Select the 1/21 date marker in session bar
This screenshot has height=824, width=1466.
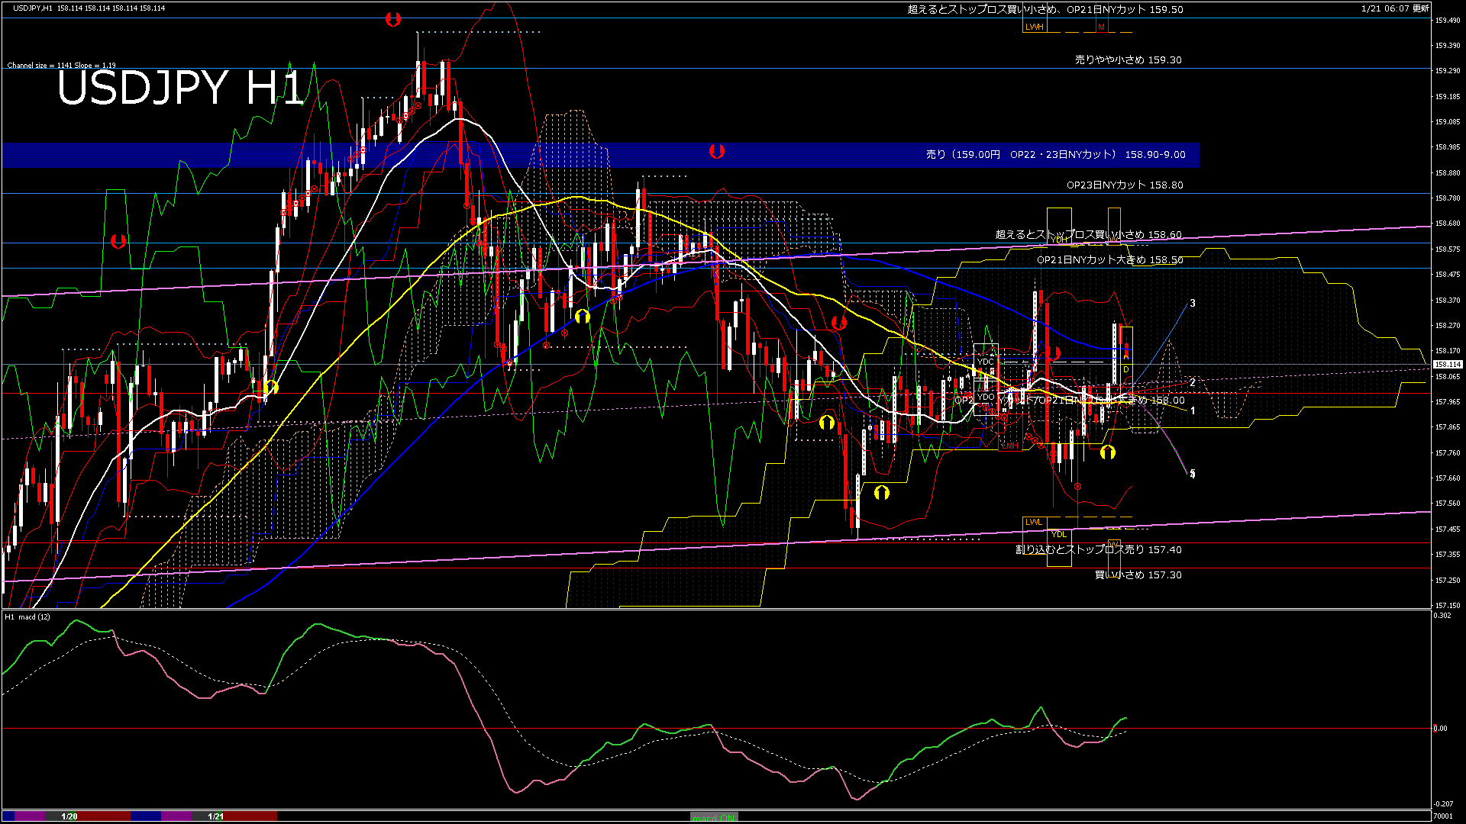click(216, 816)
